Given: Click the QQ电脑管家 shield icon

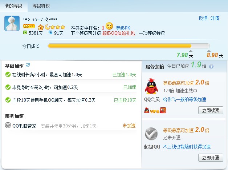Looking at the screenshot, I should click(x=8, y=125).
